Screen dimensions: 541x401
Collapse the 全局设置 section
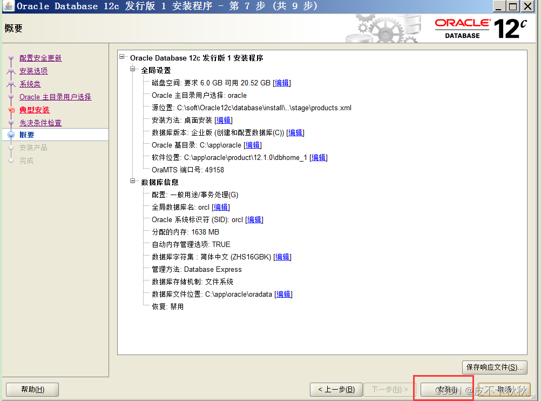[x=132, y=69]
